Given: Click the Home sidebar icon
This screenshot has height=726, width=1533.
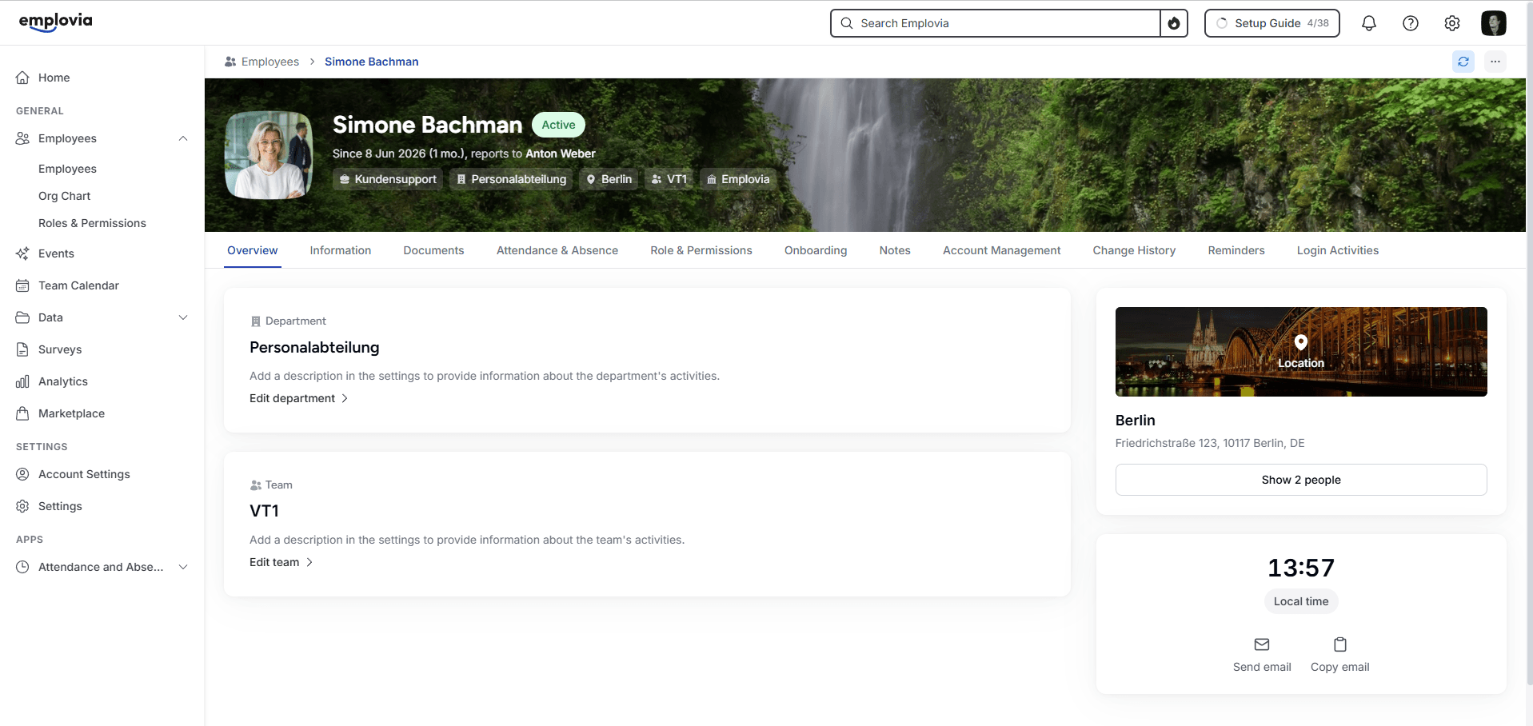Looking at the screenshot, I should (22, 78).
